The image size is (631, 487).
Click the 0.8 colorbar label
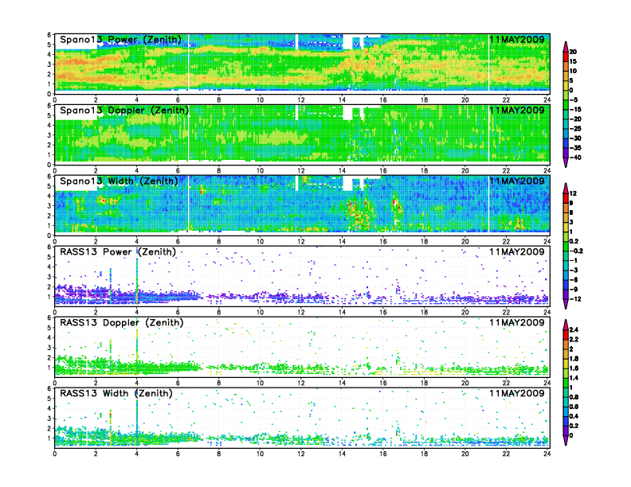point(574,397)
